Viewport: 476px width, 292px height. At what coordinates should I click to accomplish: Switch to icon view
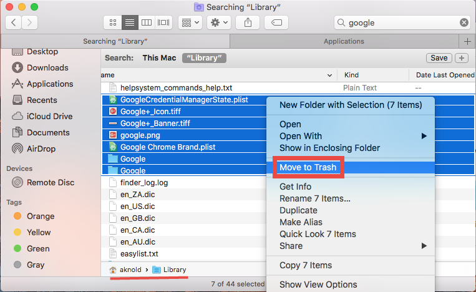tap(113, 22)
